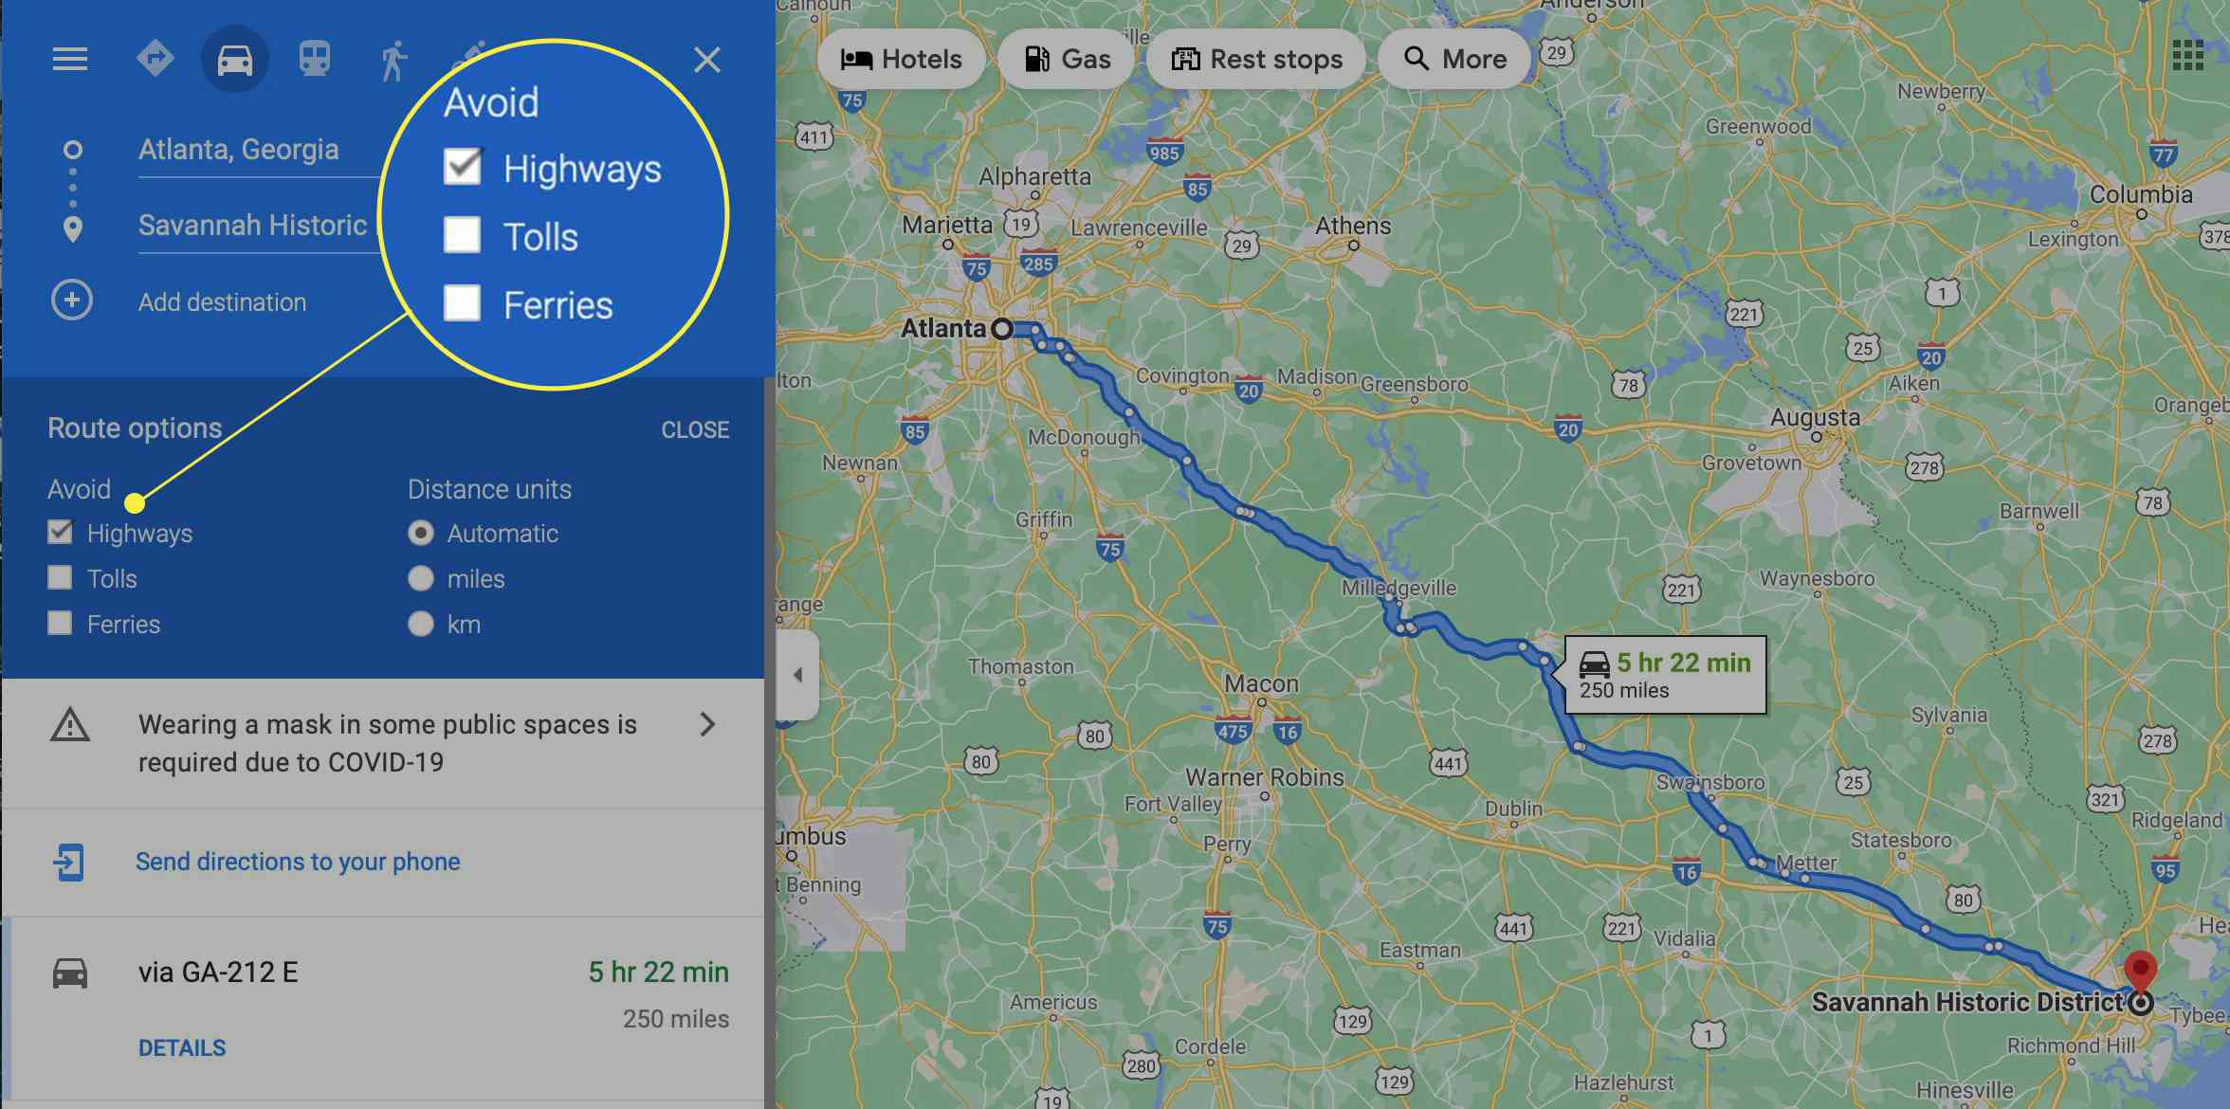Click Add destination input field
This screenshot has height=1109, width=2230.
[219, 301]
